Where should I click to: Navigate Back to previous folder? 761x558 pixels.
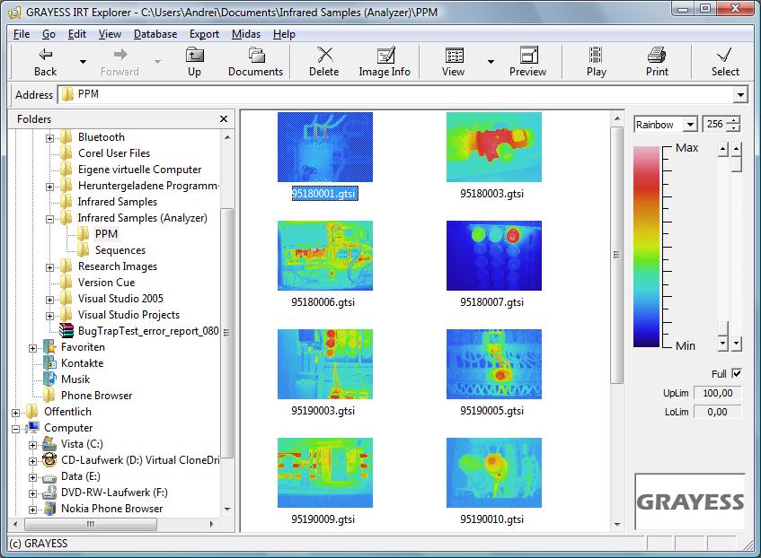43,62
